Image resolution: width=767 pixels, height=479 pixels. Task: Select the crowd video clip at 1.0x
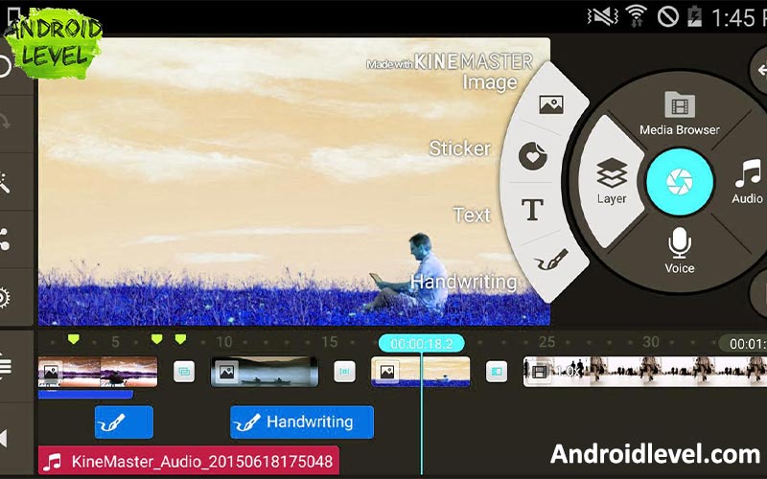click(644, 372)
